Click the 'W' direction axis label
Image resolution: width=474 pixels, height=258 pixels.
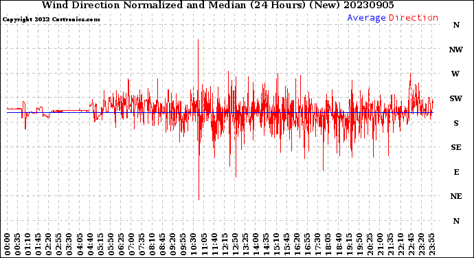455,74
